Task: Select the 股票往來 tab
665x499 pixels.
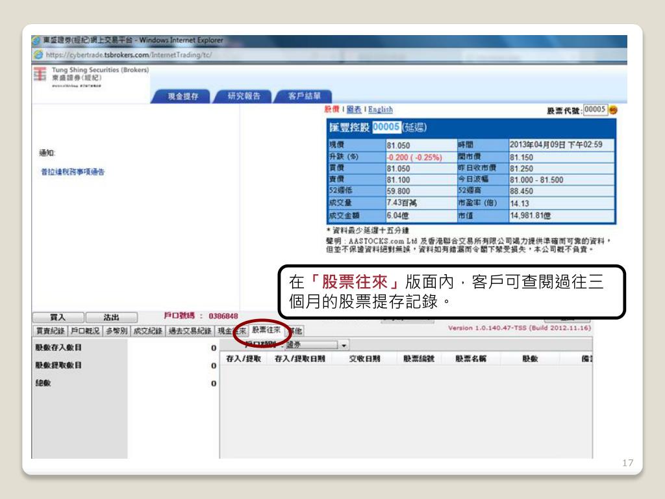Action: (x=266, y=329)
